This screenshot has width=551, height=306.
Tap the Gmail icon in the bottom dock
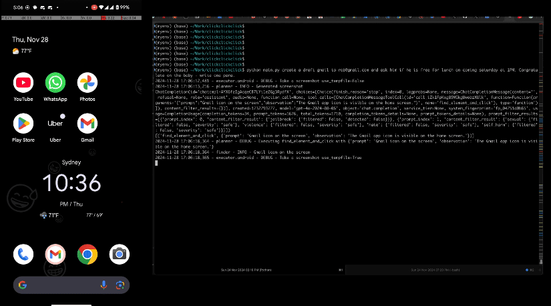(x=55, y=255)
